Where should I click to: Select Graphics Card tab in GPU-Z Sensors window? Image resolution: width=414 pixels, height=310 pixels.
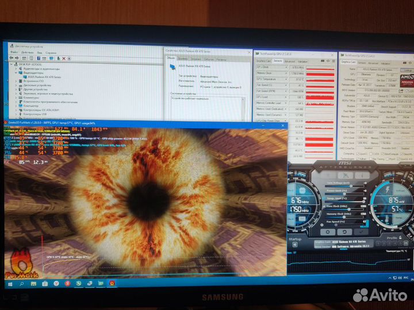point(263,61)
